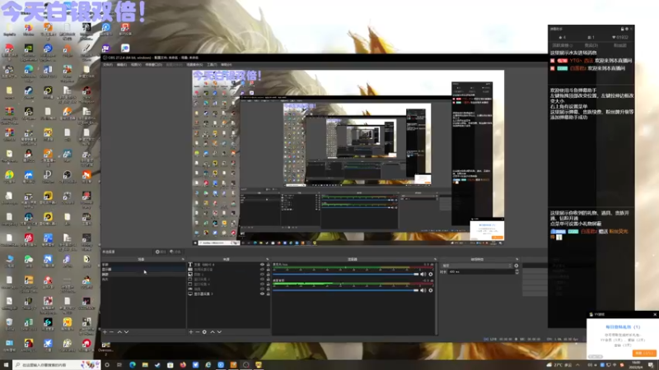The height and width of the screenshot is (370, 659).
Task: Open transition settings via the gear icon
Action: [516, 266]
